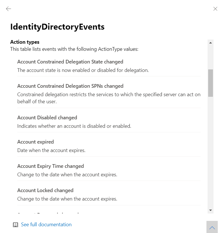Screen dimensions: 222x233
Task: Click the scrollbar down arrow
Action: coord(210,210)
